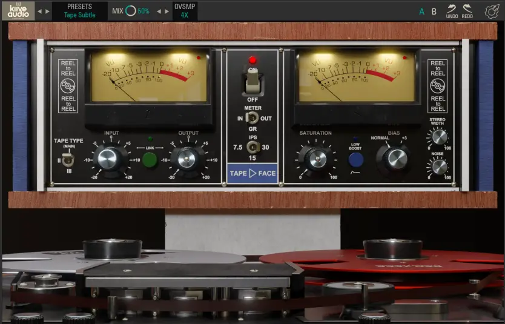The height and width of the screenshot is (324, 505).
Task: Click the 30 IPS speed label
Action: (x=265, y=147)
